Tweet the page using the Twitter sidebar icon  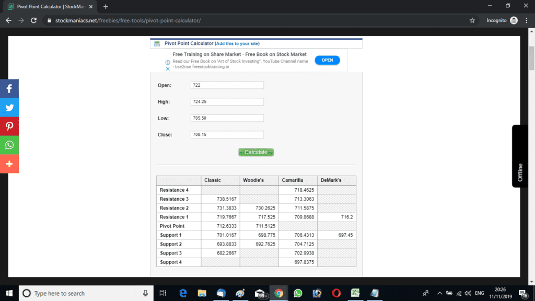pyautogui.click(x=9, y=107)
